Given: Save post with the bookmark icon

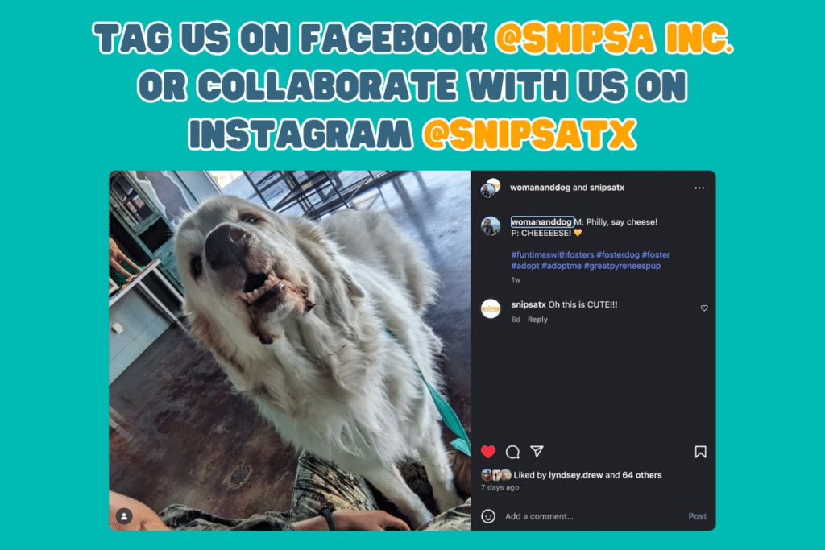Looking at the screenshot, I should coord(700,452).
